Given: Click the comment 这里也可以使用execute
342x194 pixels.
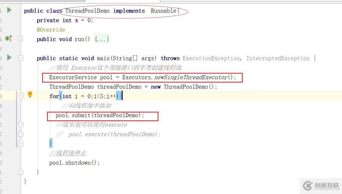Looking at the screenshot, I should (91, 125).
